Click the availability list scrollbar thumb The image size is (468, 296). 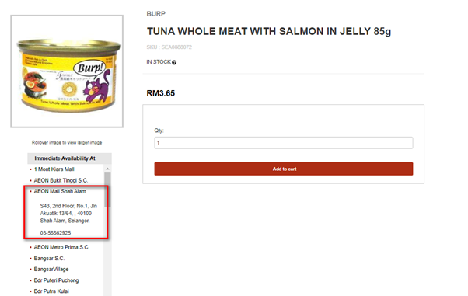point(107,190)
